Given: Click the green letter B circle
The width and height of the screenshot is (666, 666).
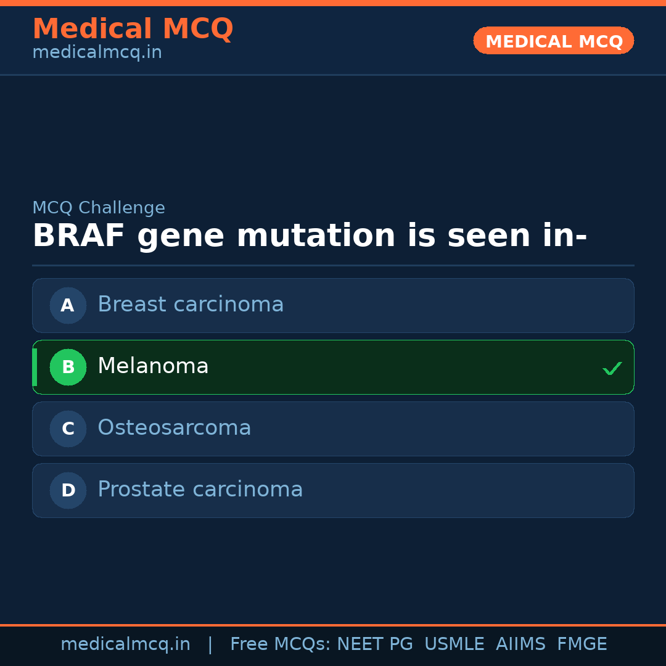Looking at the screenshot, I should 68,367.
